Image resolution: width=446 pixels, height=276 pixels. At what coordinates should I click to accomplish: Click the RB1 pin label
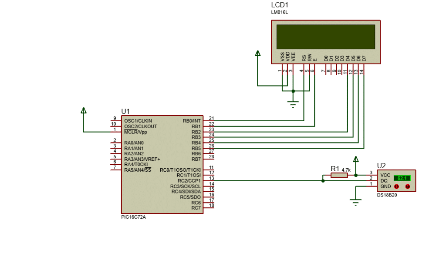tap(196, 126)
